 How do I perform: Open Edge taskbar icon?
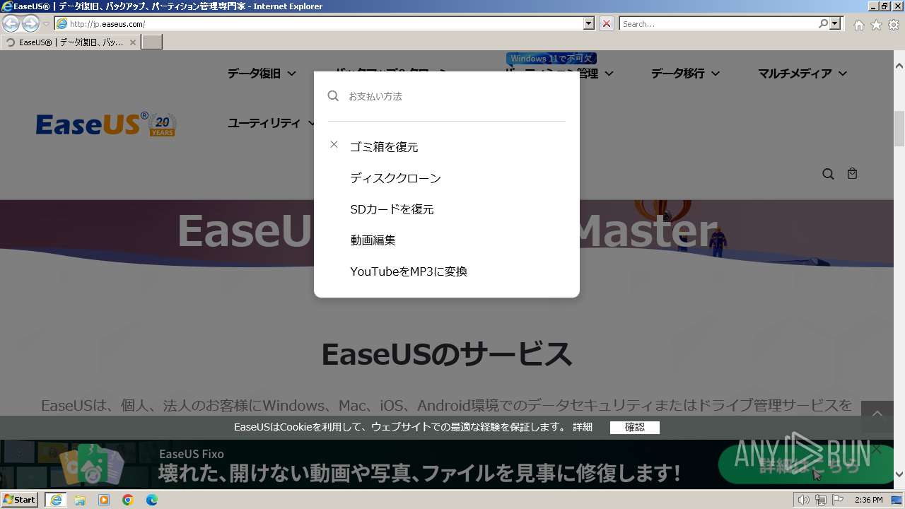click(x=152, y=500)
